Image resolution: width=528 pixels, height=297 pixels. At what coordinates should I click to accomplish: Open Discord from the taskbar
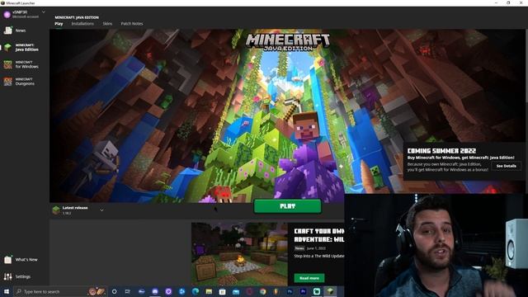coord(155,291)
